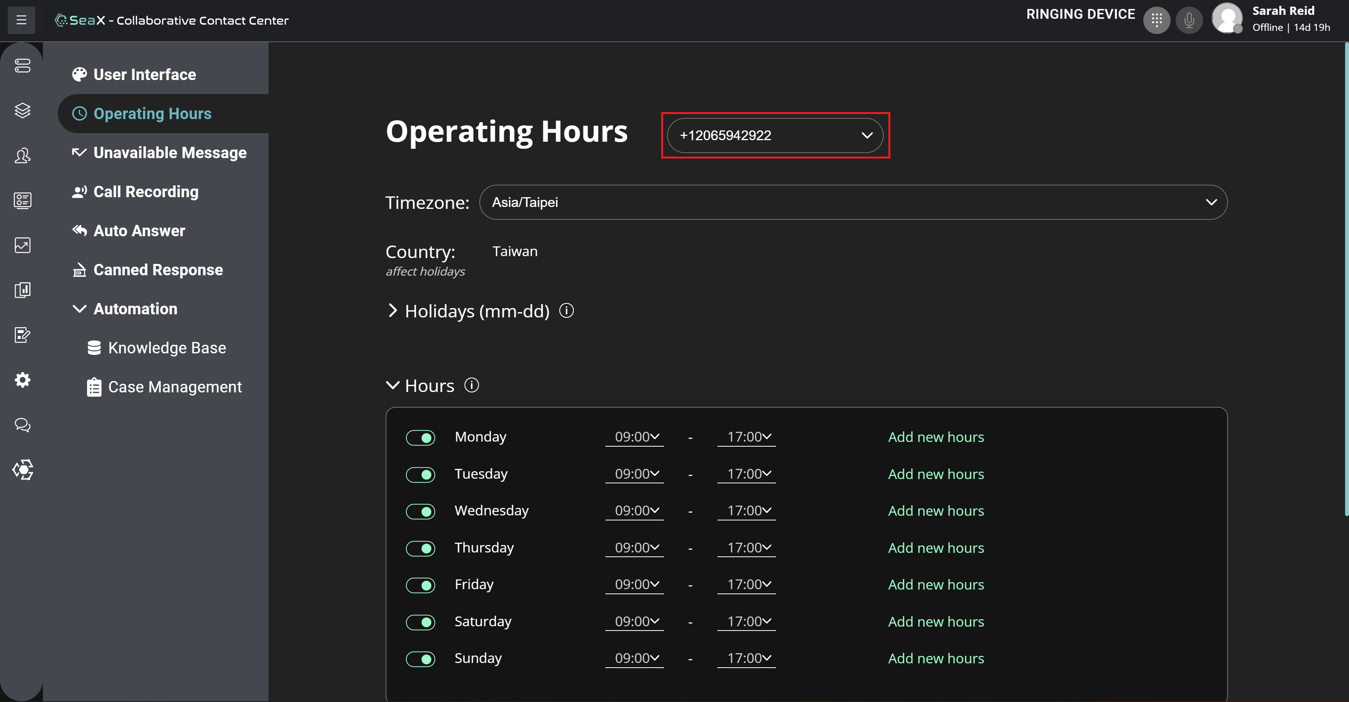Switch to Call Recording settings

tap(146, 192)
